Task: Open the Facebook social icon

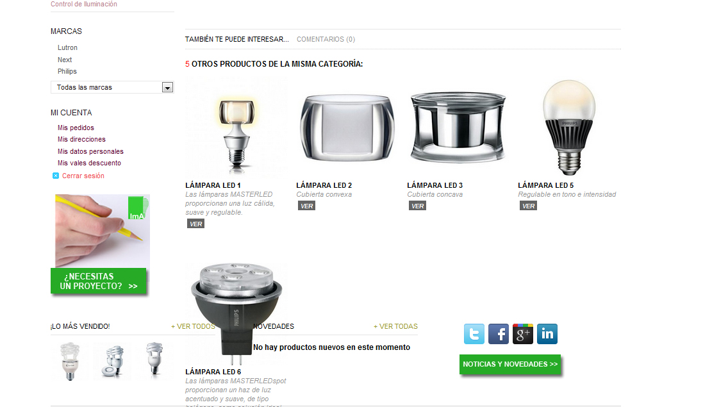Action: (499, 334)
